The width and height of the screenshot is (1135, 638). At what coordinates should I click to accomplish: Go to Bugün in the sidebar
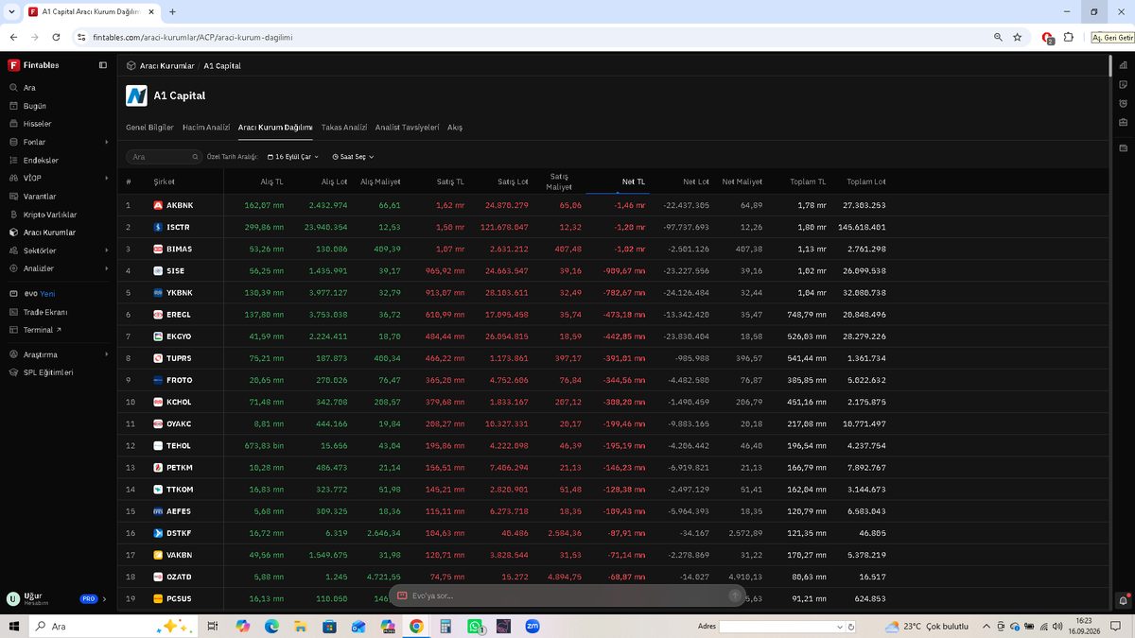(35, 106)
